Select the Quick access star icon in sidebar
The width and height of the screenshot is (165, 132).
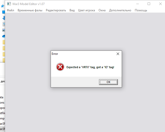(3, 6)
